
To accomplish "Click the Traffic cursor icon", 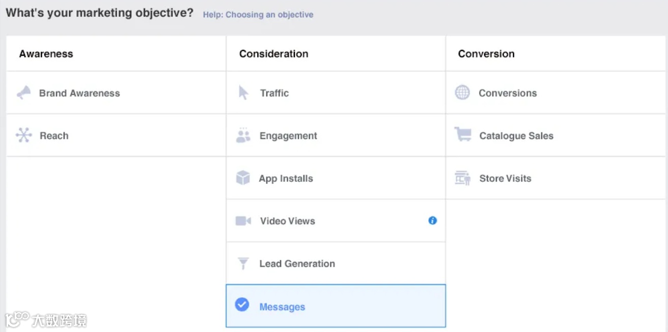I will pyautogui.click(x=243, y=93).
